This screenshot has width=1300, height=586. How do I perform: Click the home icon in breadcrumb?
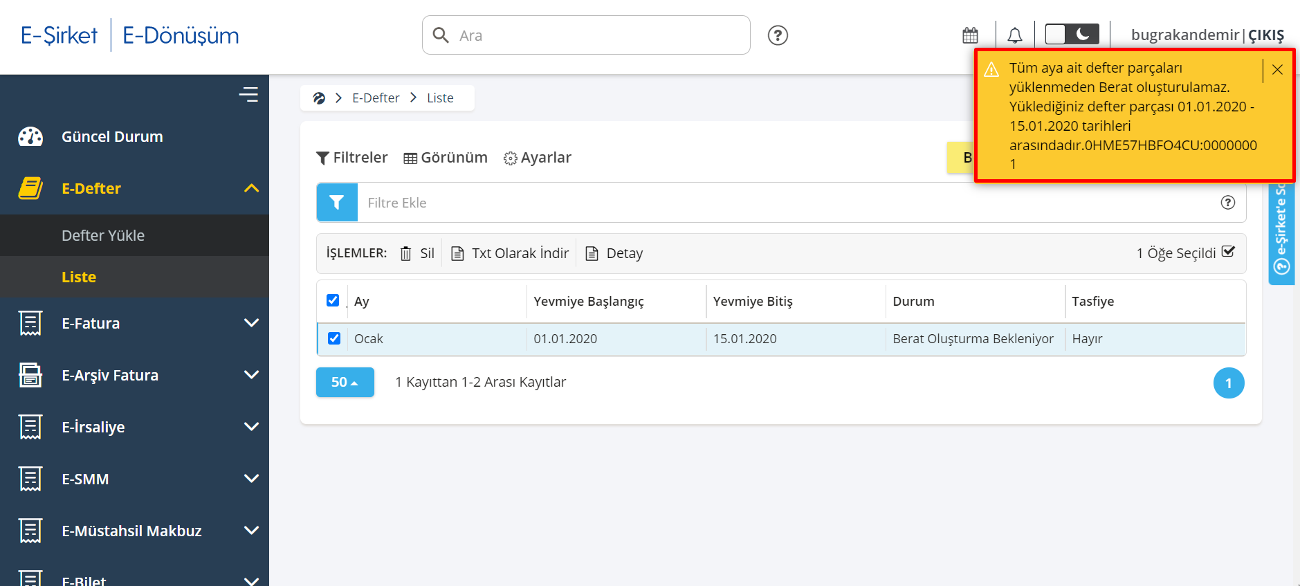pyautogui.click(x=319, y=98)
